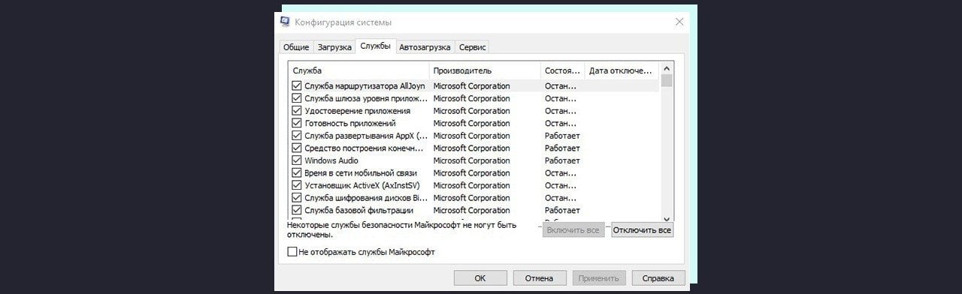Image resolution: width=962 pixels, height=294 pixels.
Task: Confirm with the OK button
Action: (x=480, y=278)
